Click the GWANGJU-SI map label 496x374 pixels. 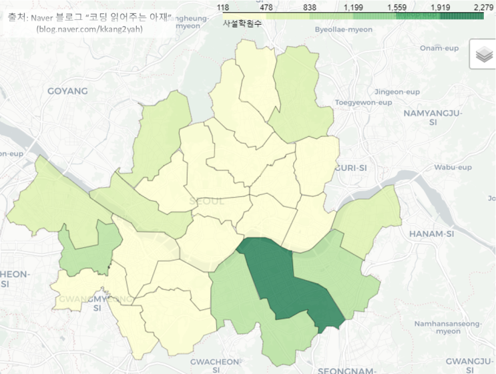point(469,365)
